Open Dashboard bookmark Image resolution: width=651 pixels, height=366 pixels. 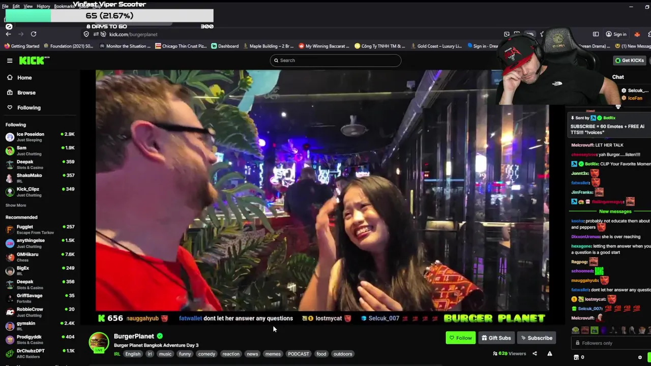(225, 46)
